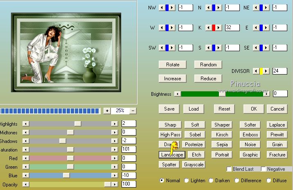Apply the Soft preset
Viewport: 293px width, 190px height.
(x=195, y=125)
